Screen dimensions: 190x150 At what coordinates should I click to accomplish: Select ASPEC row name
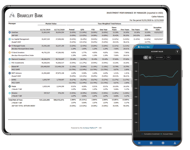14,80
